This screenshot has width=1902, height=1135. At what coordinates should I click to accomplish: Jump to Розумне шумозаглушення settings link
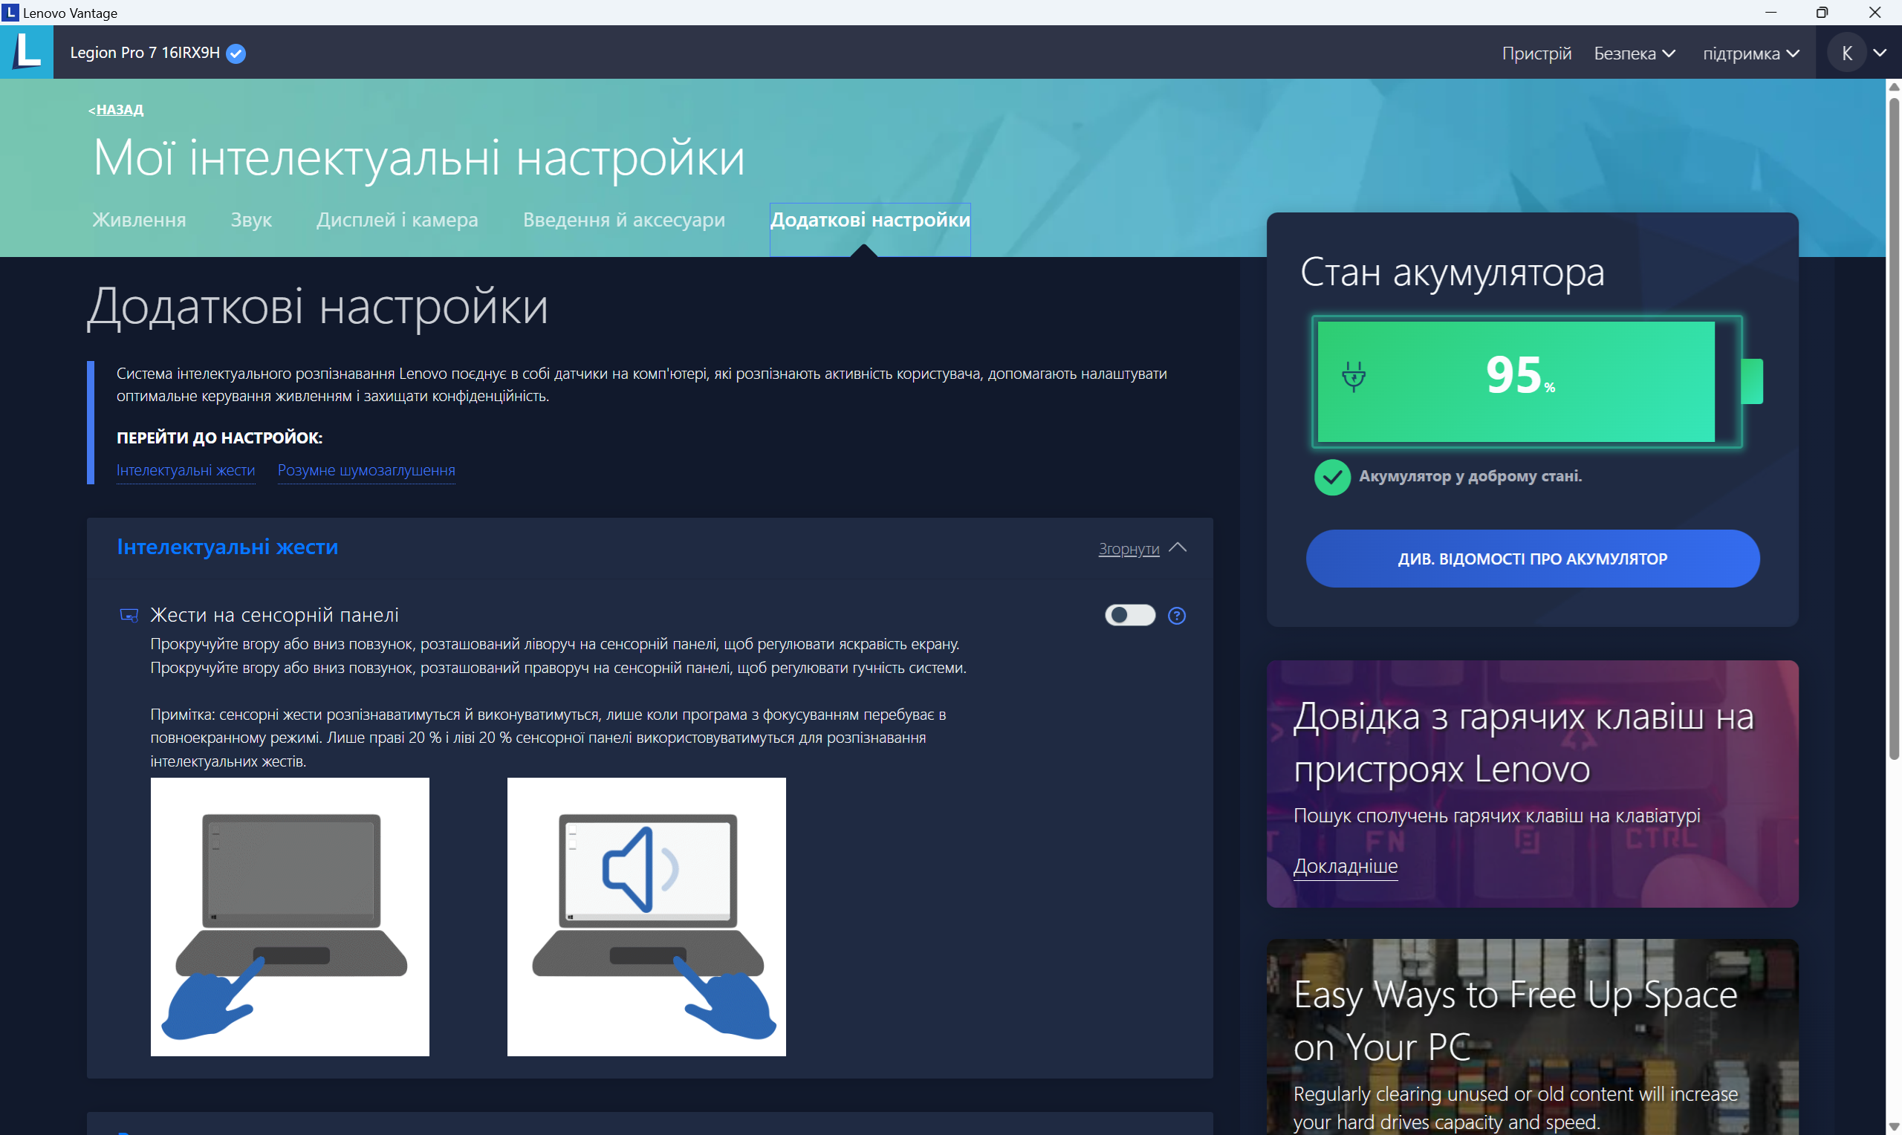click(366, 470)
